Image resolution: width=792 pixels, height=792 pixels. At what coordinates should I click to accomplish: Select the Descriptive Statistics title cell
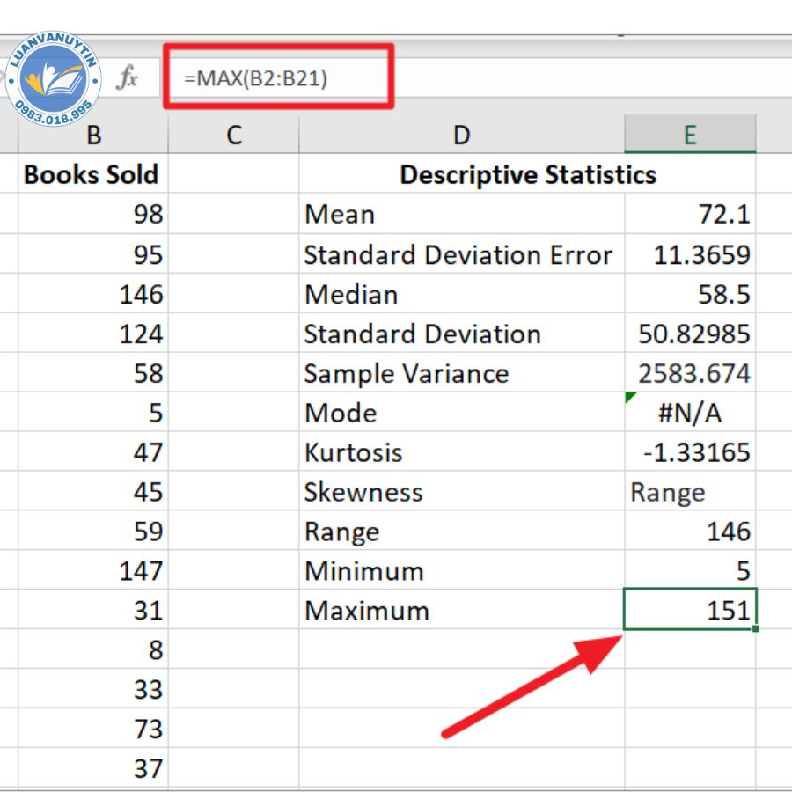click(527, 174)
